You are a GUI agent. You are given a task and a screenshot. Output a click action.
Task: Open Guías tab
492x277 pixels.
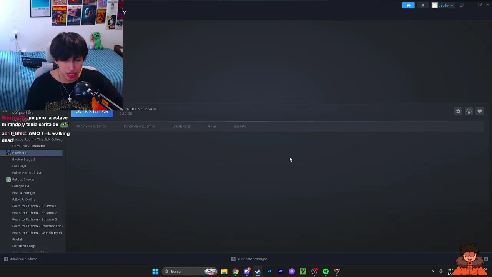tap(212, 126)
